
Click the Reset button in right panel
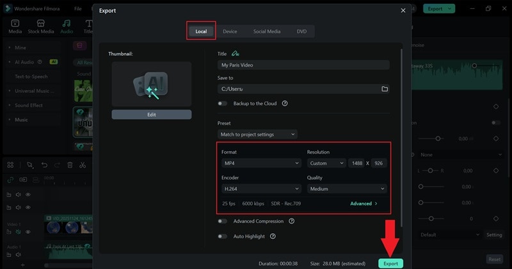coord(494,259)
